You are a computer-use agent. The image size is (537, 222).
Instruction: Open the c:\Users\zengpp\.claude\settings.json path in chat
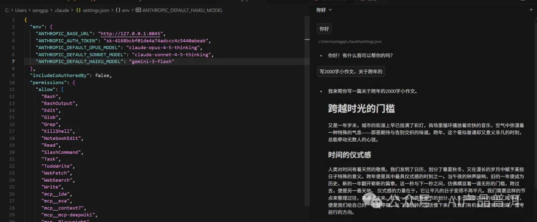point(350,41)
